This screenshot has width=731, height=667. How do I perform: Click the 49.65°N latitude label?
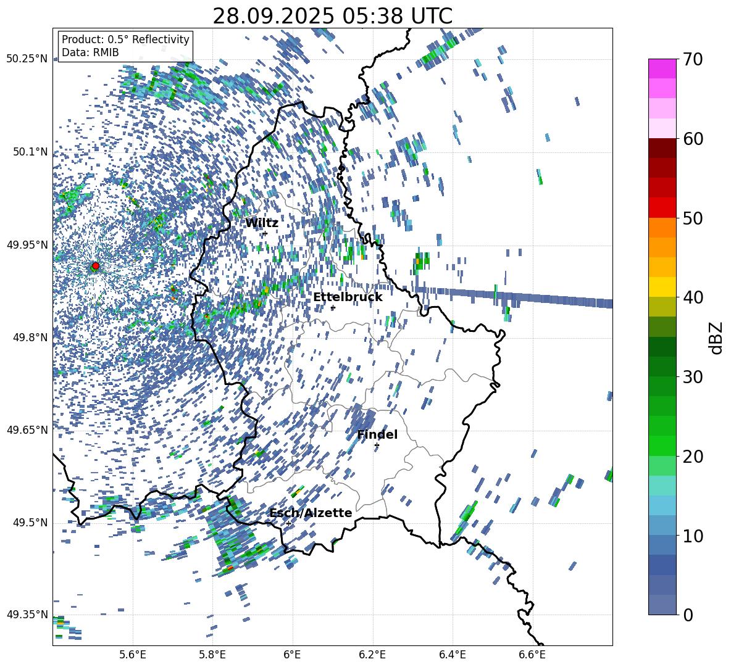click(x=27, y=429)
